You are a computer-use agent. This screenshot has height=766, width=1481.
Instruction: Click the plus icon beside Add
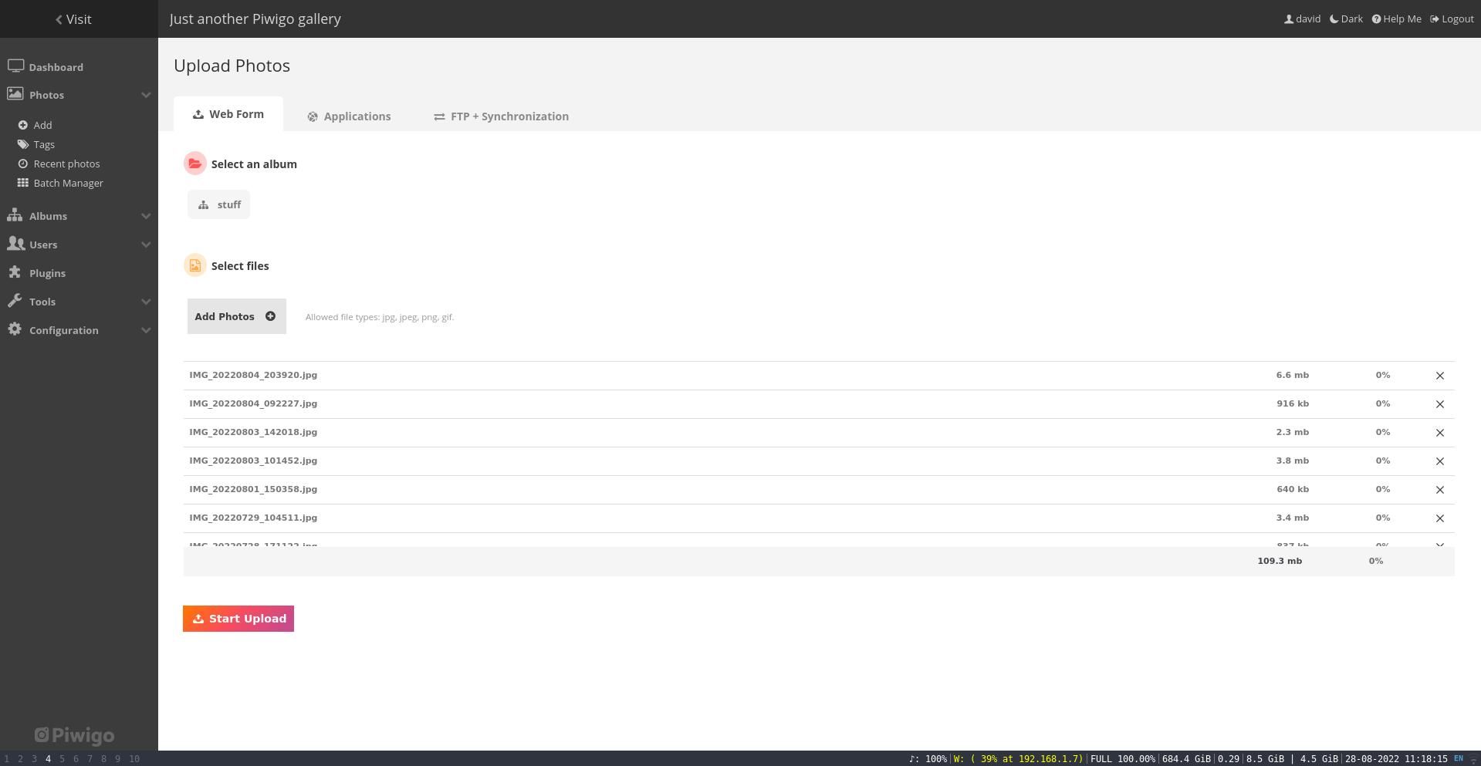(23, 125)
